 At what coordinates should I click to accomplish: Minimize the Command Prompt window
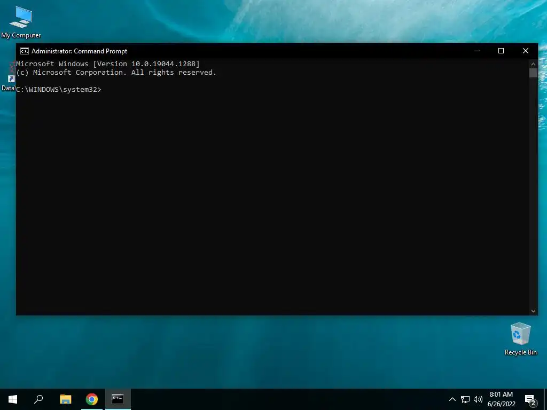[477, 51]
